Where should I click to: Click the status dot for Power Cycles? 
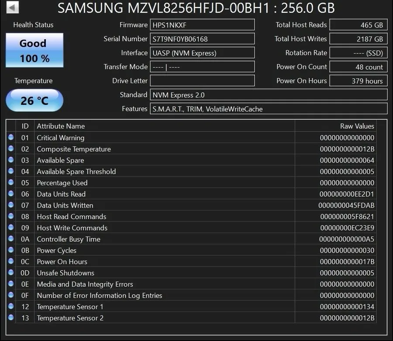[11, 250]
